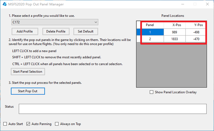Click Start Panel Selection
The width and height of the screenshot is (214, 131).
[x=28, y=72]
